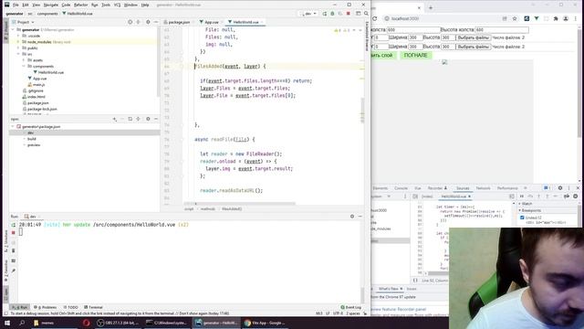Click the Debug bug icon in IDE toolbar
The height and width of the screenshot is (329, 584).
[332, 14]
